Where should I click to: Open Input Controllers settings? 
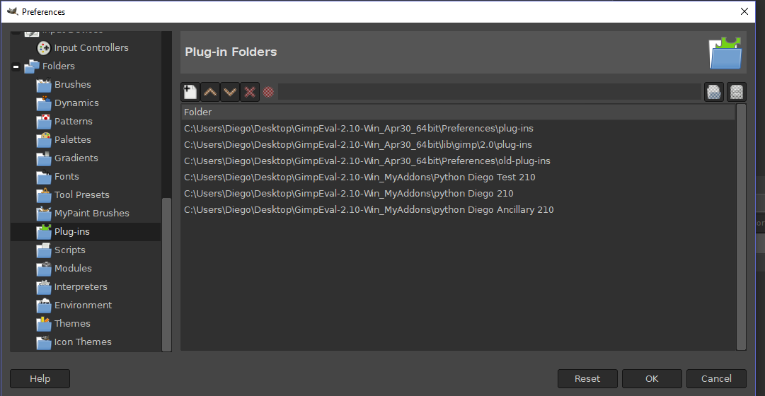pos(91,48)
